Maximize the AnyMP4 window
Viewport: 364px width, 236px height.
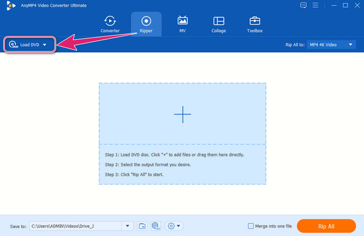pos(345,5)
